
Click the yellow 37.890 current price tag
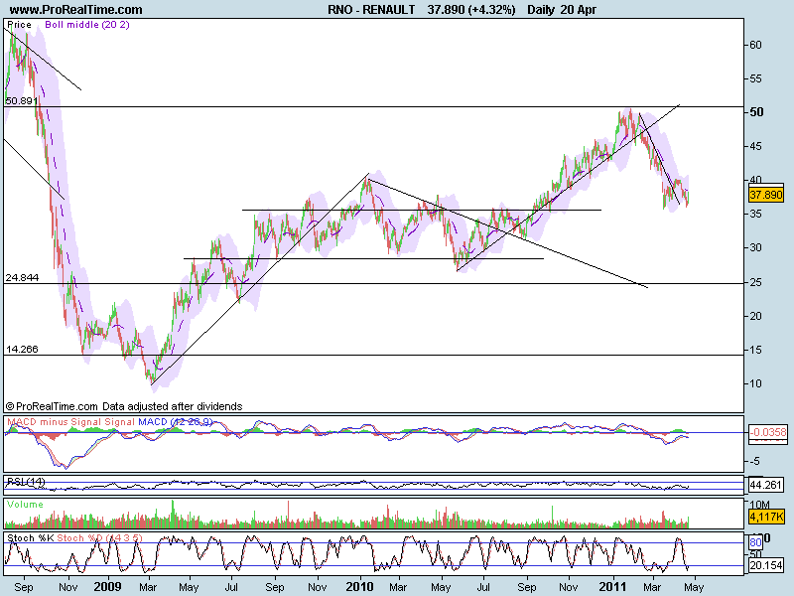click(x=765, y=195)
